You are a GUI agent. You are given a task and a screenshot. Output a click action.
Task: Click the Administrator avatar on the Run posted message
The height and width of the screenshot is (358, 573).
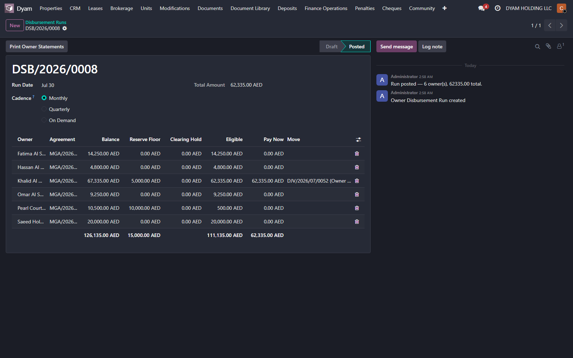click(382, 80)
